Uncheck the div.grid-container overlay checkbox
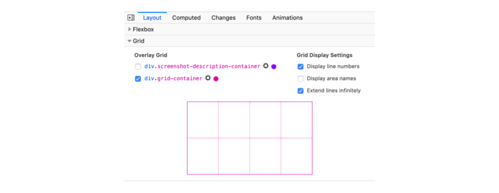 [138, 79]
